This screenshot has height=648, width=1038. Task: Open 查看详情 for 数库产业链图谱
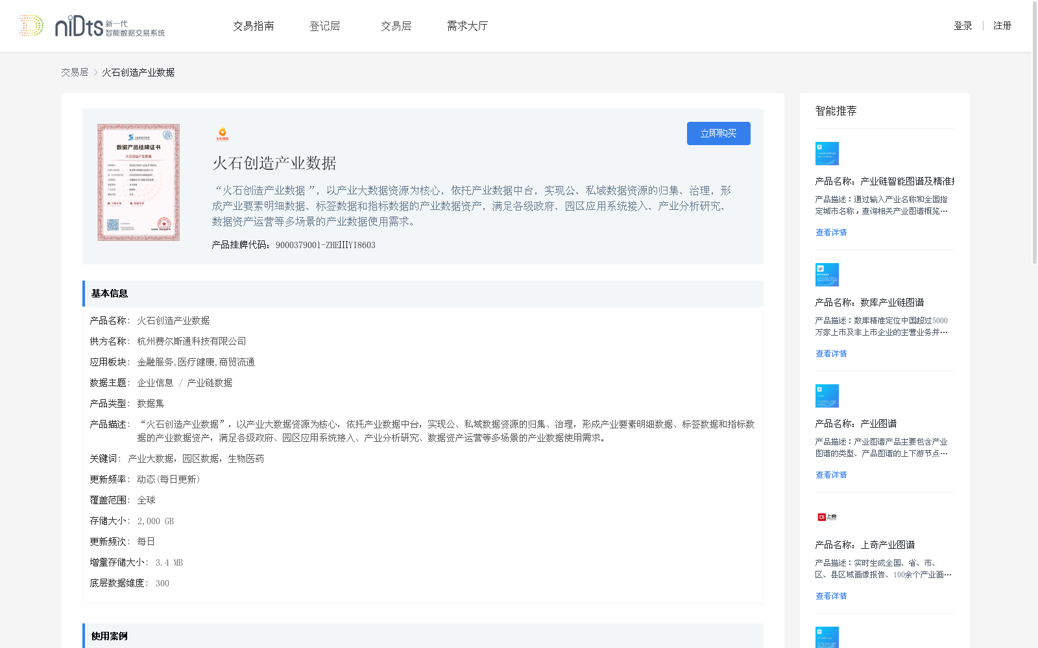[x=831, y=354]
